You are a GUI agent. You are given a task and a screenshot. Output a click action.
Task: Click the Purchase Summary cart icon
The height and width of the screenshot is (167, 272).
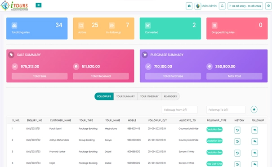pos(145,55)
